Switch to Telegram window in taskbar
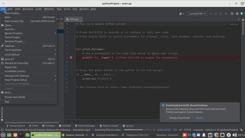Viewport: 245px width, 138px height. (135, 135)
